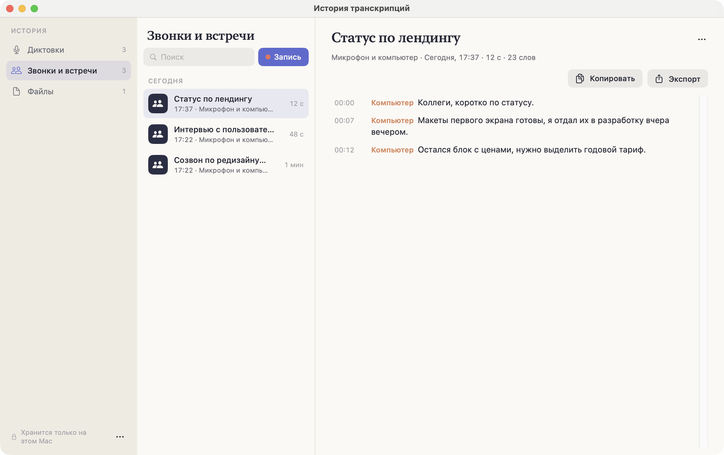Click the line starting Макеты первого экрана готовы
The width and height of the screenshot is (724, 455).
pos(520,126)
